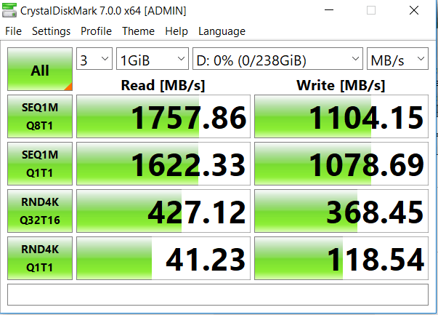
Task: Start the SEQ1M Q1T1 test
Action: 40,164
